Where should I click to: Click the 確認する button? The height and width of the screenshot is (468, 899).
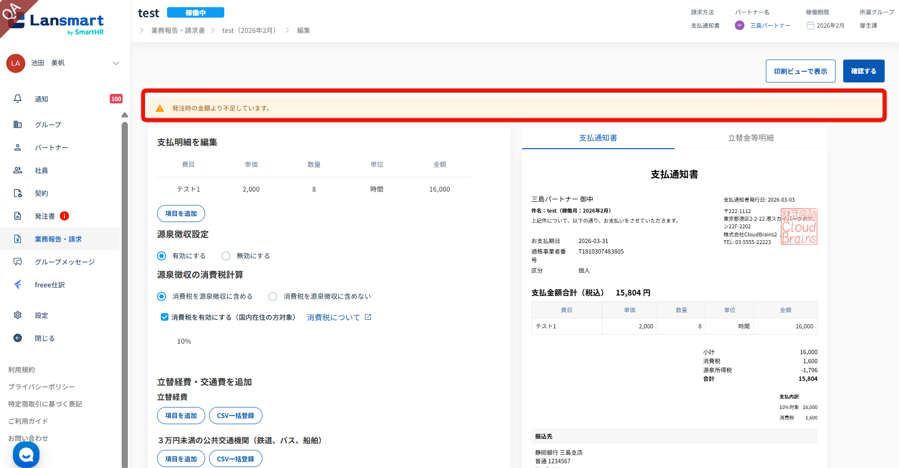point(863,71)
